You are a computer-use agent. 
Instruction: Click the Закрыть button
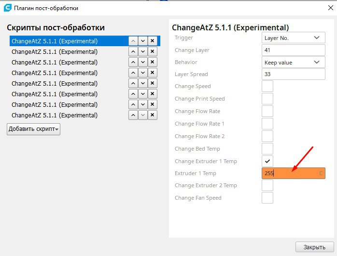314,247
